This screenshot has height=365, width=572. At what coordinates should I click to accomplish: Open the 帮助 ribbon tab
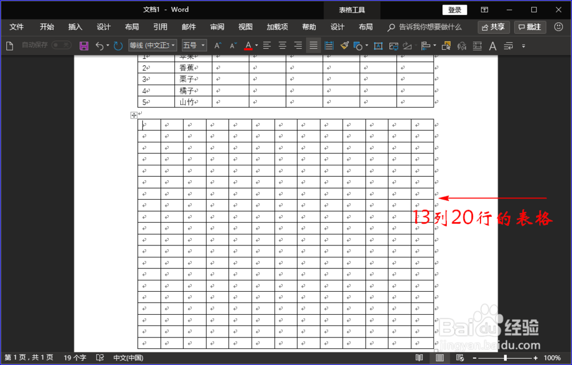pyautogui.click(x=309, y=27)
